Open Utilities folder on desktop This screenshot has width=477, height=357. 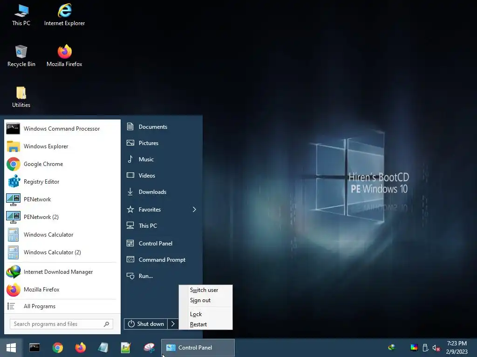tap(21, 97)
